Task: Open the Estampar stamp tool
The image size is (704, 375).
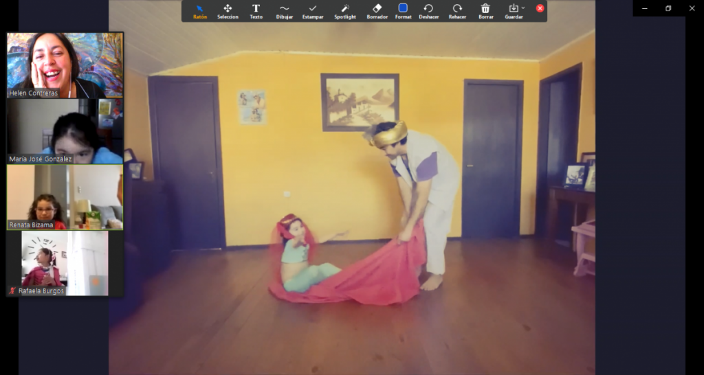Action: [312, 11]
